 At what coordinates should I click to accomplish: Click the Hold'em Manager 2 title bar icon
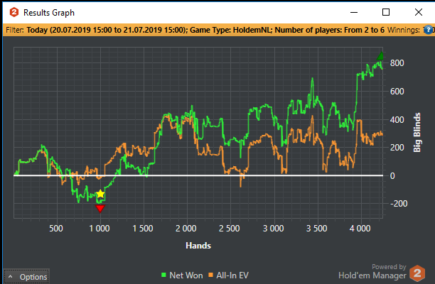14,13
